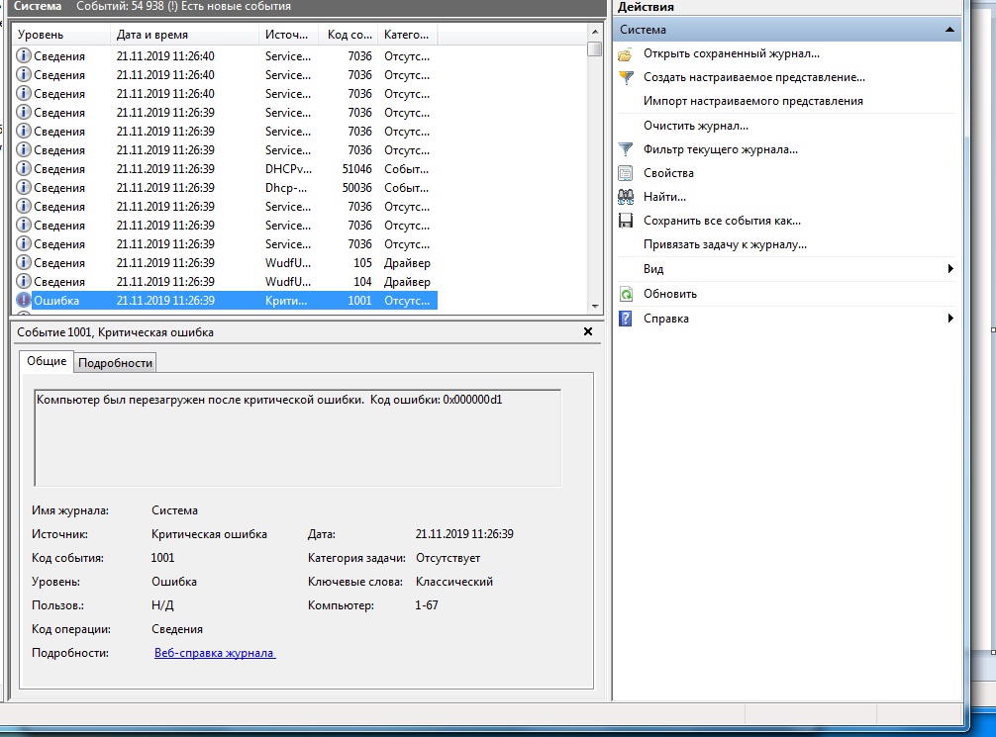This screenshot has height=737, width=996.
Task: Expand the Вид submenu arrow
Action: coord(950,269)
